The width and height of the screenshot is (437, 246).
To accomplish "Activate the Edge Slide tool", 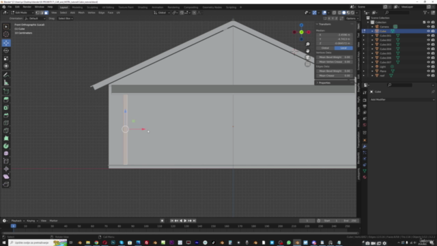I will [x=6, y=161].
